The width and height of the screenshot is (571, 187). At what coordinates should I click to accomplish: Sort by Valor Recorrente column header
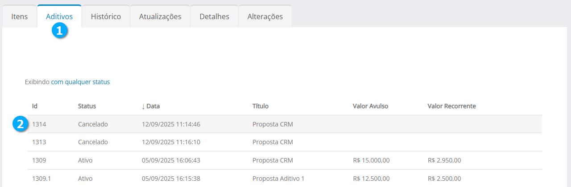pos(451,106)
